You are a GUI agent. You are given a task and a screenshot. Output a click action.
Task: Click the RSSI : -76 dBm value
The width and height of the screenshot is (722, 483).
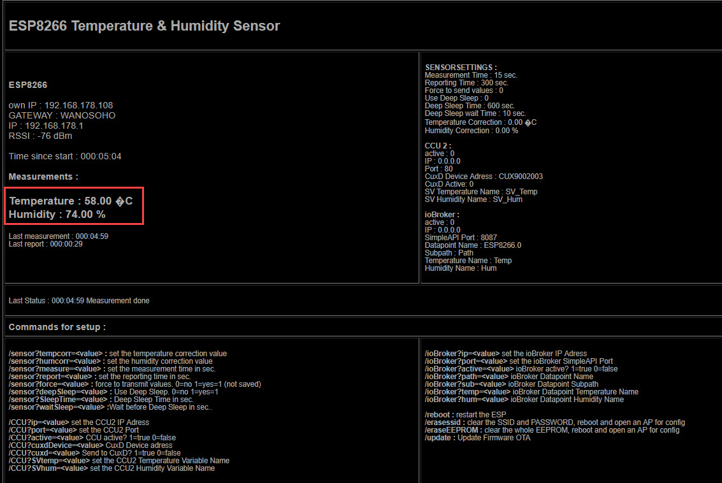(x=41, y=136)
